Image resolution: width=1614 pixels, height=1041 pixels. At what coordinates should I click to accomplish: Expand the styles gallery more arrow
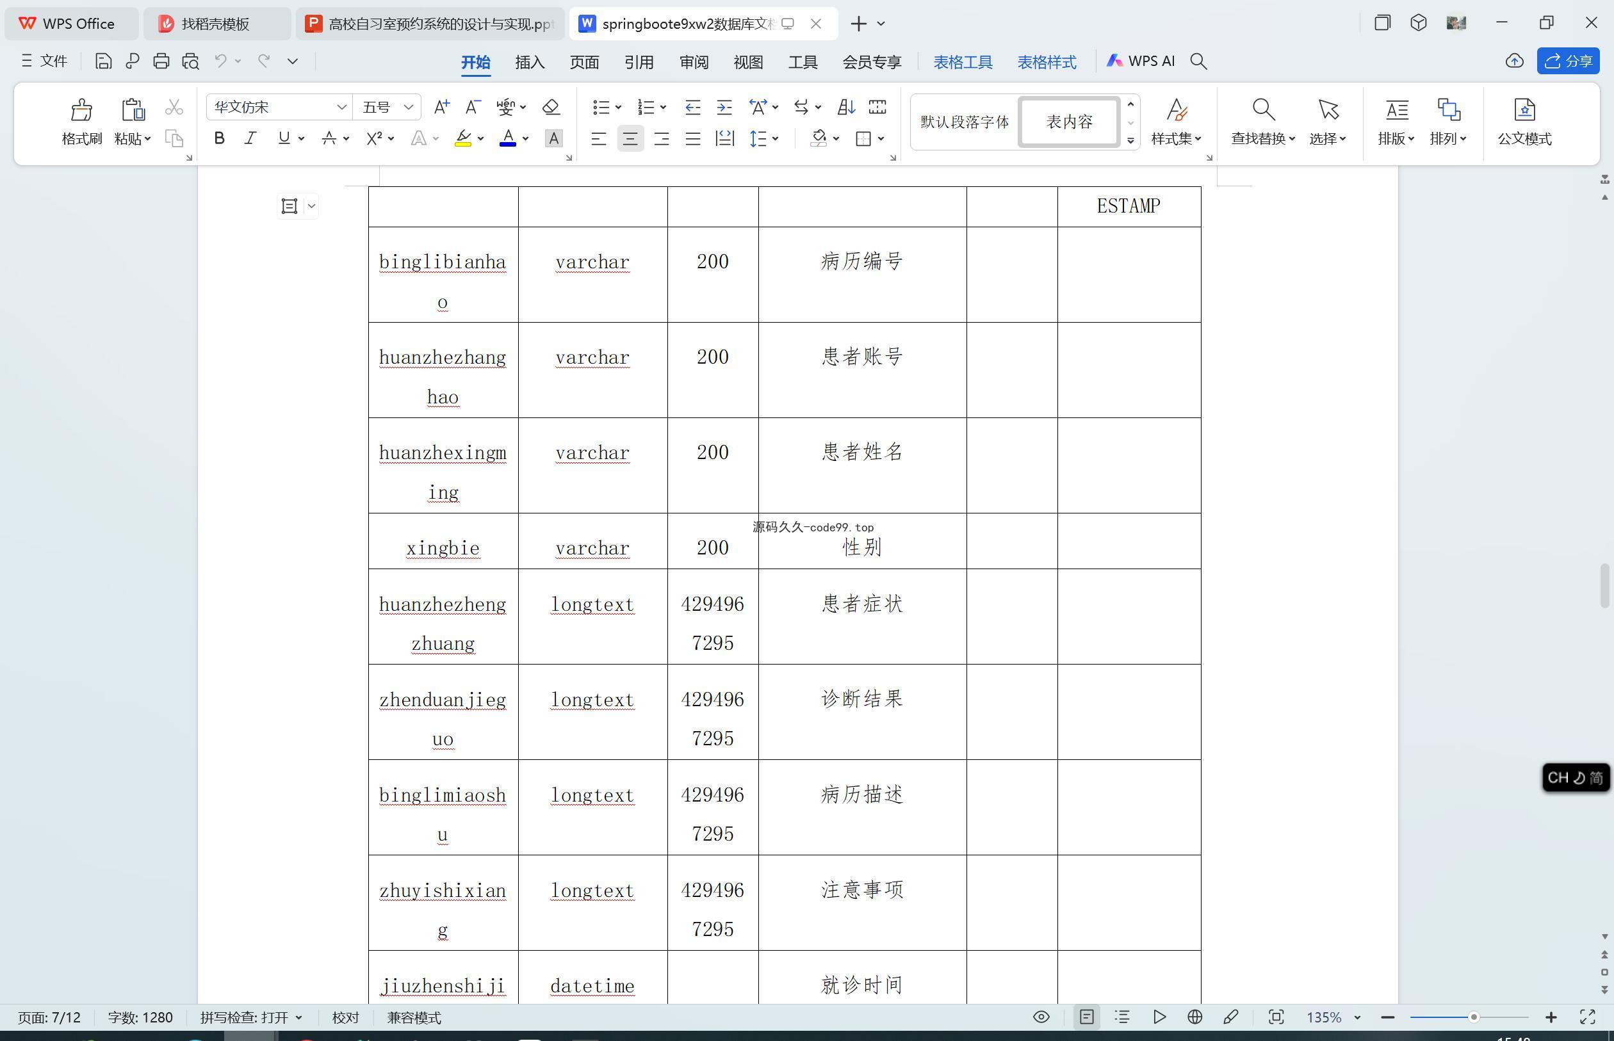pos(1130,141)
